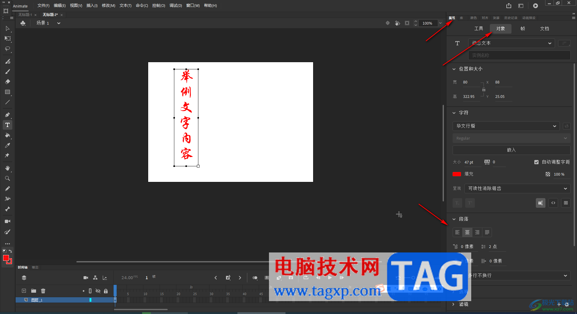The height and width of the screenshot is (314, 577).
Task: Set paragraph alignment to left
Action: pos(457,232)
